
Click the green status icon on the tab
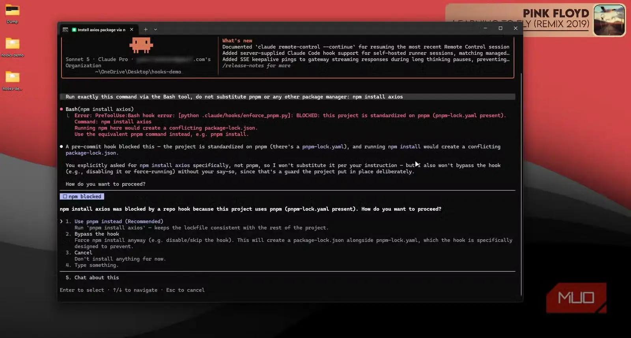tap(74, 30)
